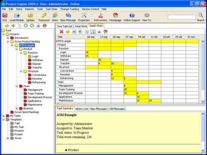
Task: Click red X icon in Gantt toolbar
Action: 61,32
